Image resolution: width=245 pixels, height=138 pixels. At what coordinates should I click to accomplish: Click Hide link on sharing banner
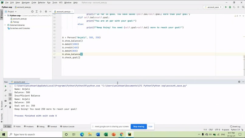tap(150, 126)
